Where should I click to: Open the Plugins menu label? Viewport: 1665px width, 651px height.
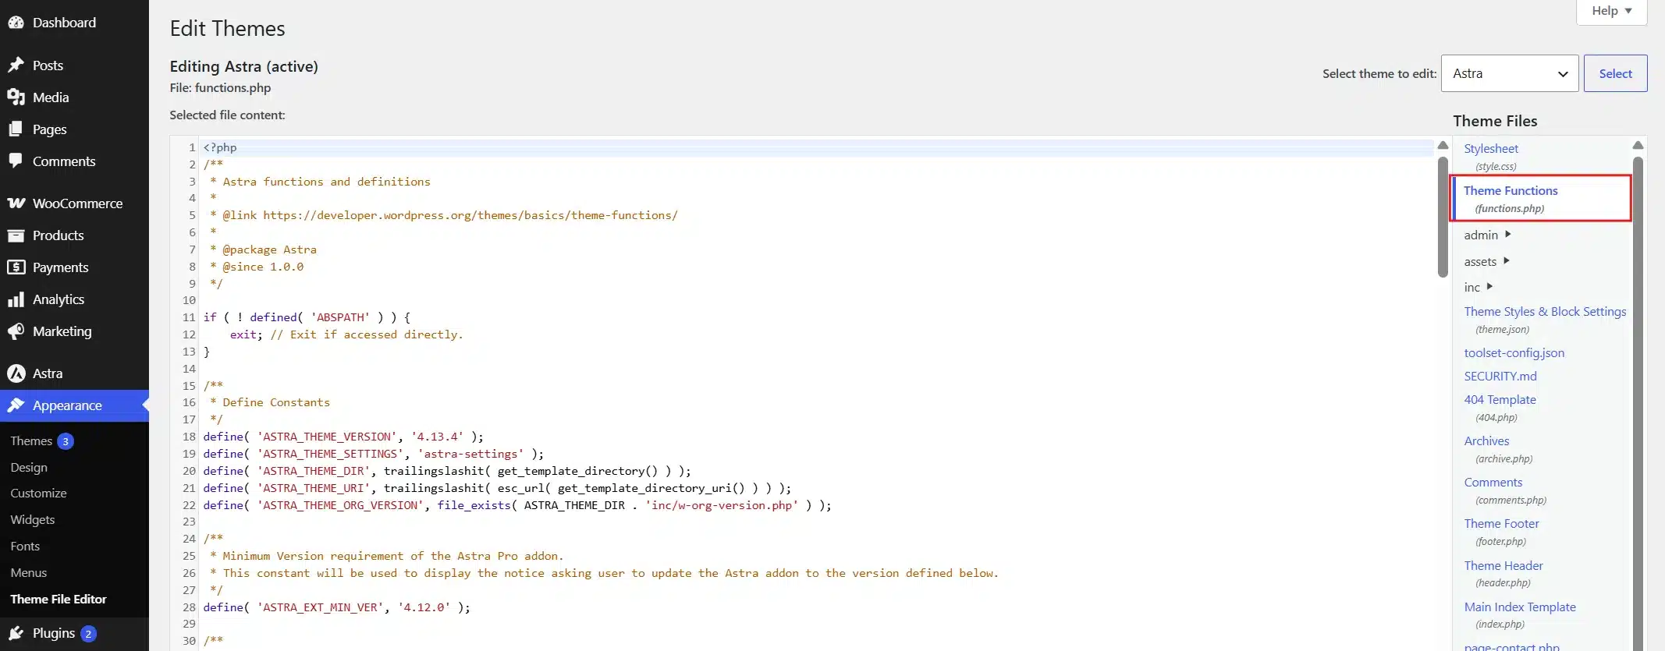pos(54,633)
